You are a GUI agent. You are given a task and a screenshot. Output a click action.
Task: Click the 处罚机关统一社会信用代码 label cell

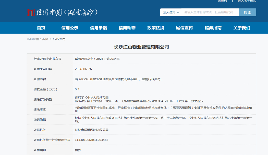tap(50, 140)
